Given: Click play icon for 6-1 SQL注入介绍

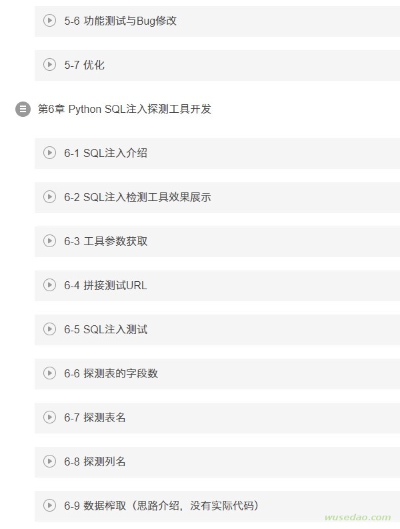Looking at the screenshot, I should (49, 152).
